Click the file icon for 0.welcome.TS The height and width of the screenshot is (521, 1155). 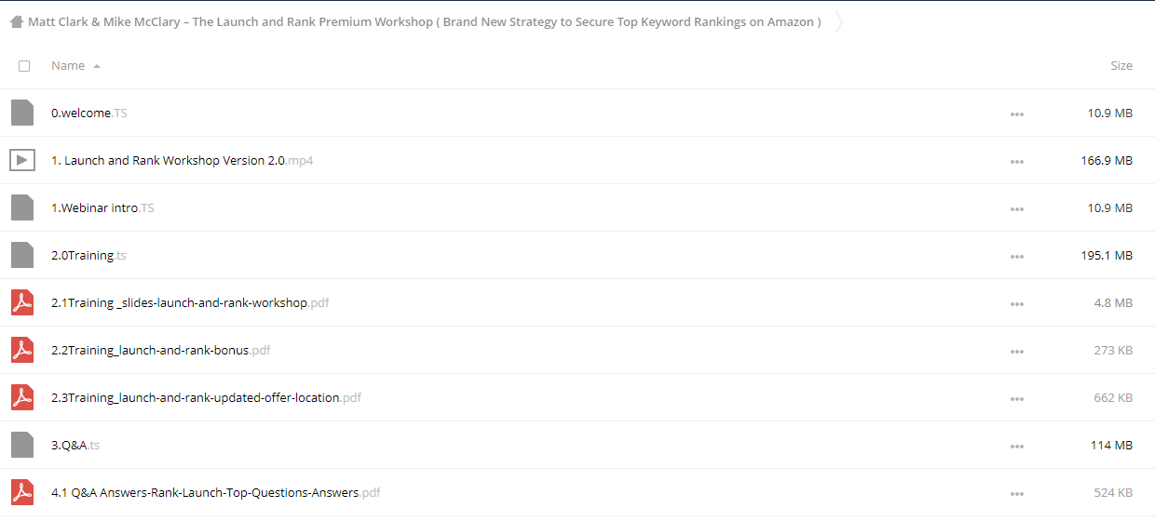pos(22,113)
